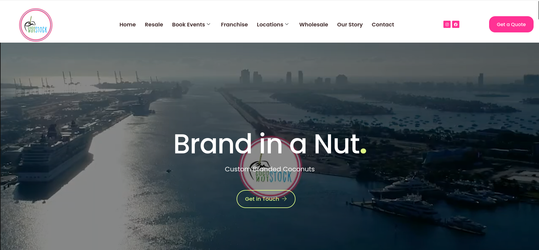Click the pink Get a Quote button
The width and height of the screenshot is (539, 250).
click(x=511, y=24)
